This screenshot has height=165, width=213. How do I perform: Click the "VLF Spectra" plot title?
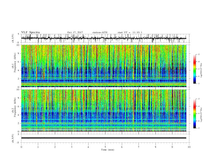click(30, 32)
